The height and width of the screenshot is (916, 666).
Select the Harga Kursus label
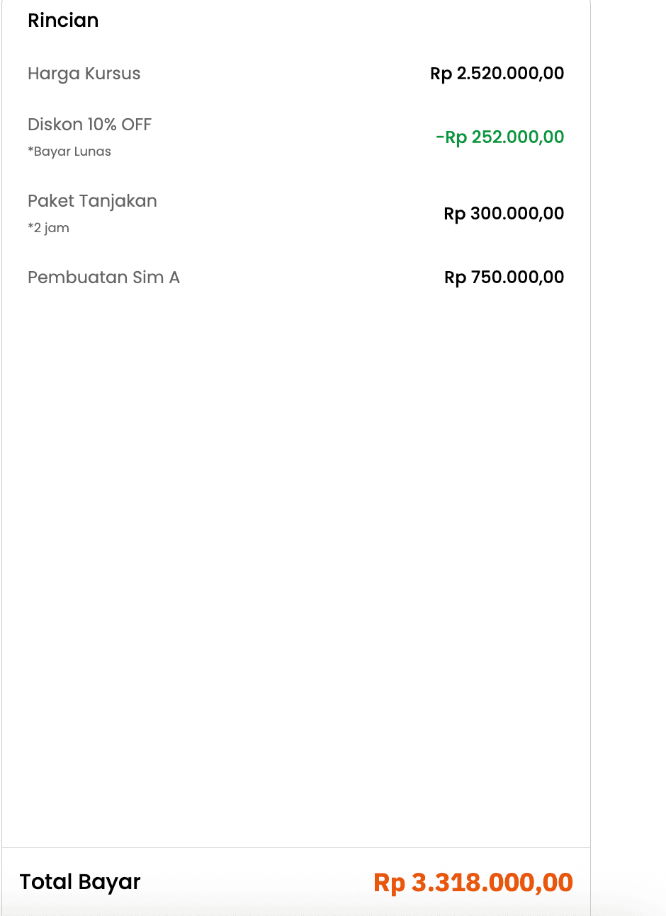coord(84,74)
